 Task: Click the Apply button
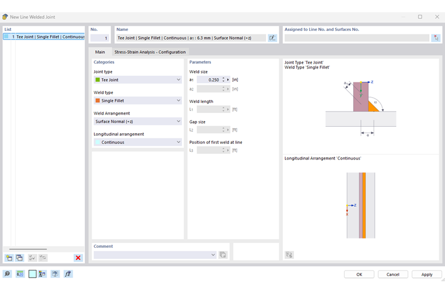[426, 274]
